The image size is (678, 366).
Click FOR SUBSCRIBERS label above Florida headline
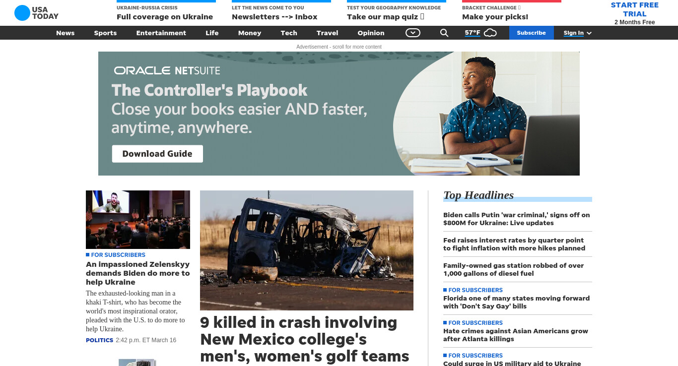[x=475, y=290]
